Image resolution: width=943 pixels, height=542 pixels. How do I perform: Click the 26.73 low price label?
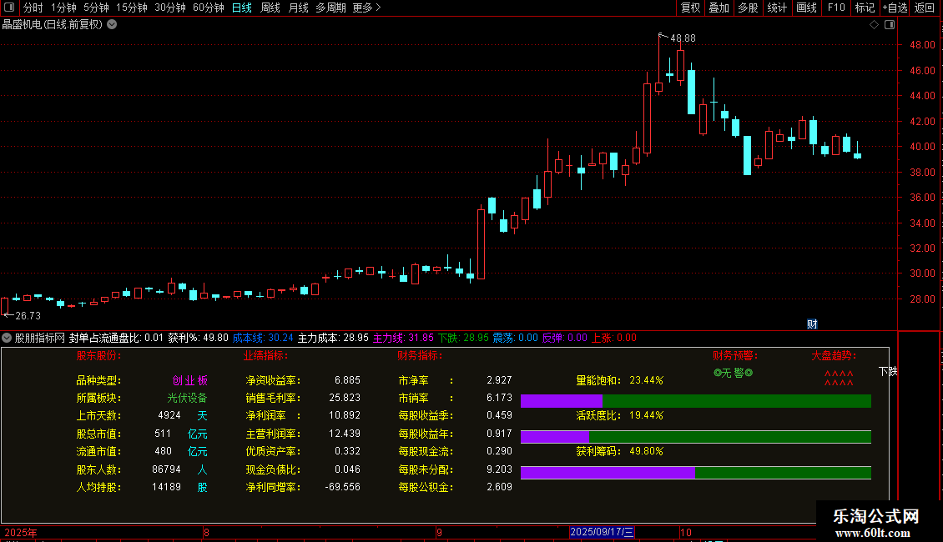(28, 315)
